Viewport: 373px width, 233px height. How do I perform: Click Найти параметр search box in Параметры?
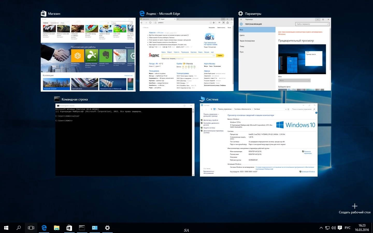click(312, 24)
